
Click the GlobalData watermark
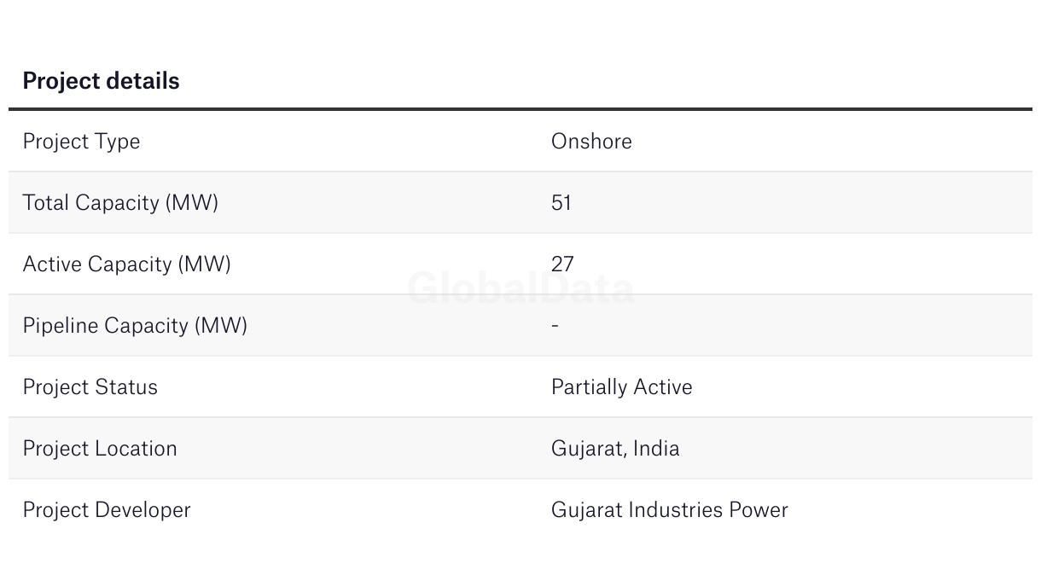[520, 288]
